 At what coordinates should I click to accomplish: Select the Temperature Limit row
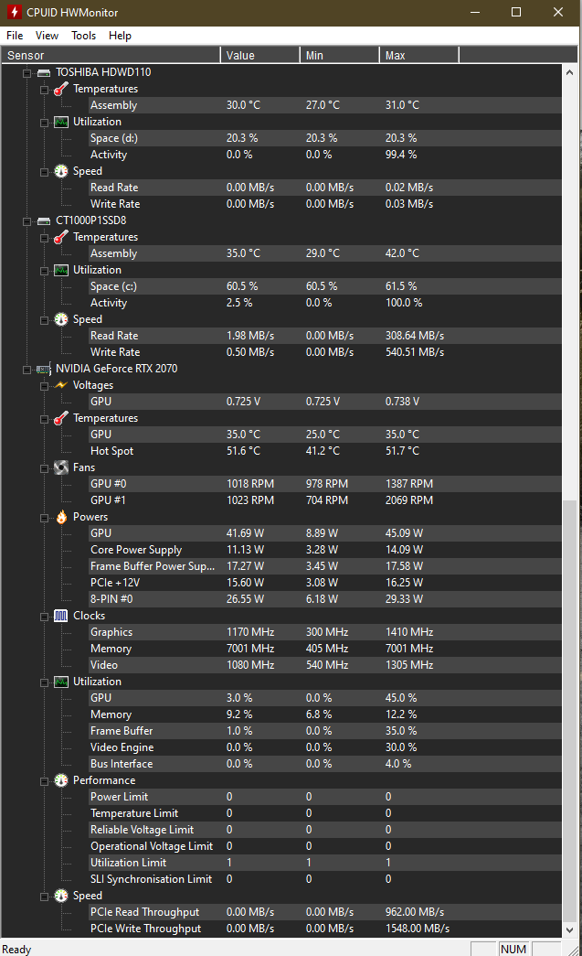coord(325,813)
